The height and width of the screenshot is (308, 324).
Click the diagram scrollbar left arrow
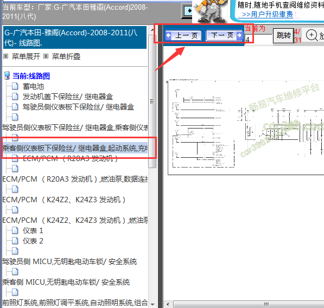tap(168, 304)
